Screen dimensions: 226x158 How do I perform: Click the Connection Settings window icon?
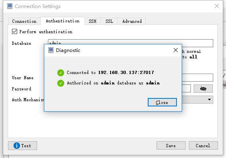click(x=10, y=6)
